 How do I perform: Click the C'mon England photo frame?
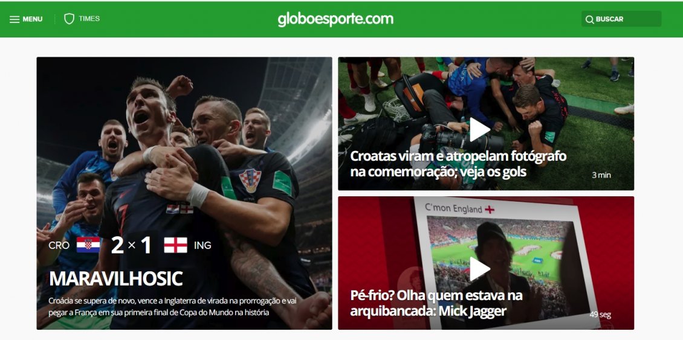coord(501,261)
